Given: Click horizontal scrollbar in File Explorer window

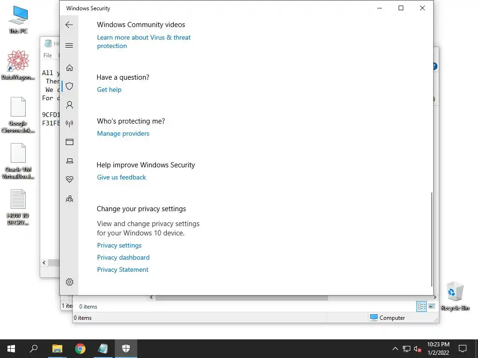Looking at the screenshot, I should click(242, 298).
